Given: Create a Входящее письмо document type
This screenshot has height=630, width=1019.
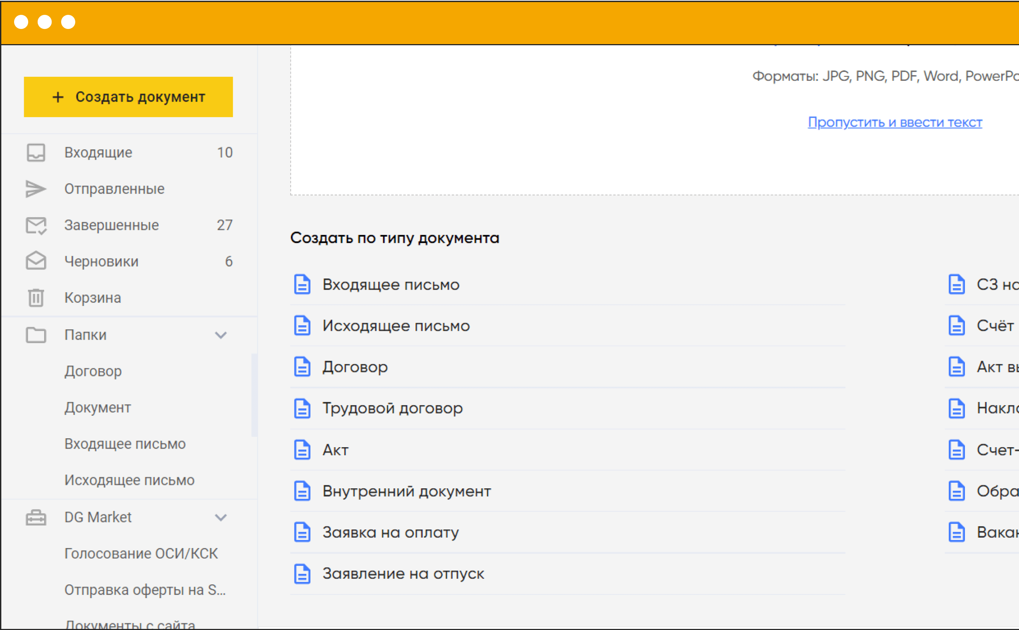Looking at the screenshot, I should [391, 284].
